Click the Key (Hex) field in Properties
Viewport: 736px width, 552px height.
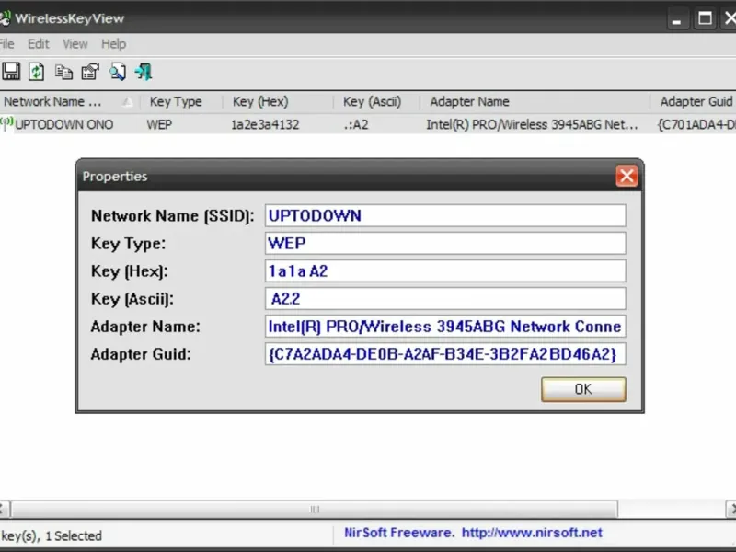[x=445, y=270]
